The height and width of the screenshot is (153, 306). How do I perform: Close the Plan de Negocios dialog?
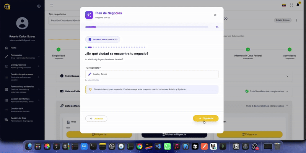[215, 15]
